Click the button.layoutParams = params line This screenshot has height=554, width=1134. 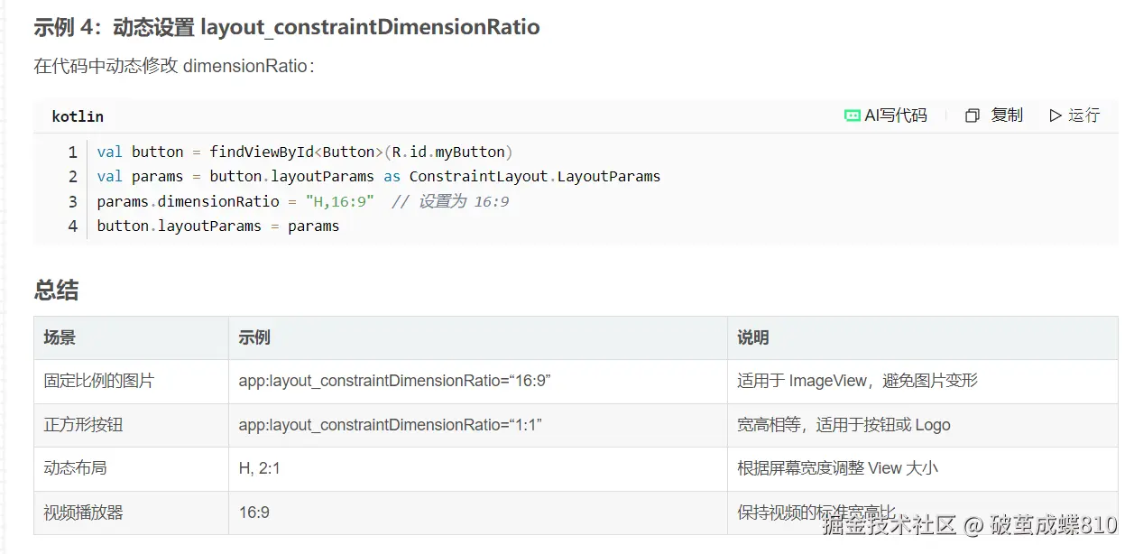point(217,226)
